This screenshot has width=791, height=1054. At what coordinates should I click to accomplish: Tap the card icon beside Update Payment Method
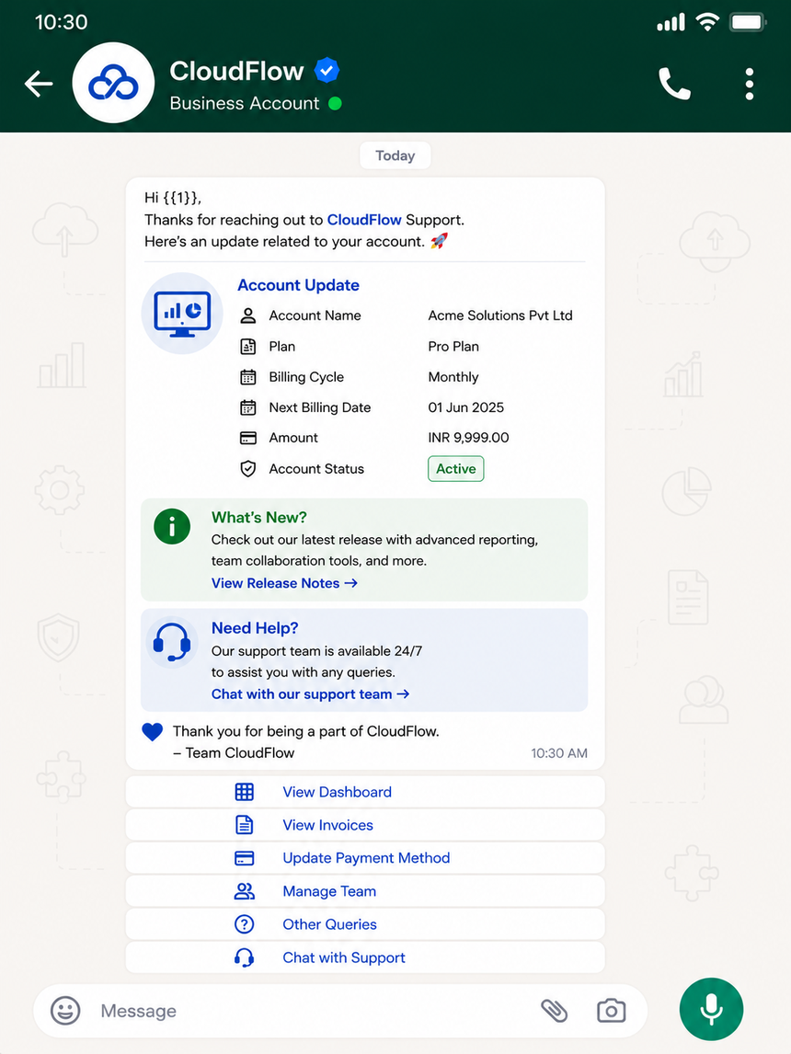[245, 858]
